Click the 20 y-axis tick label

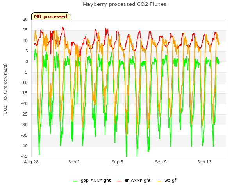coord(25,19)
